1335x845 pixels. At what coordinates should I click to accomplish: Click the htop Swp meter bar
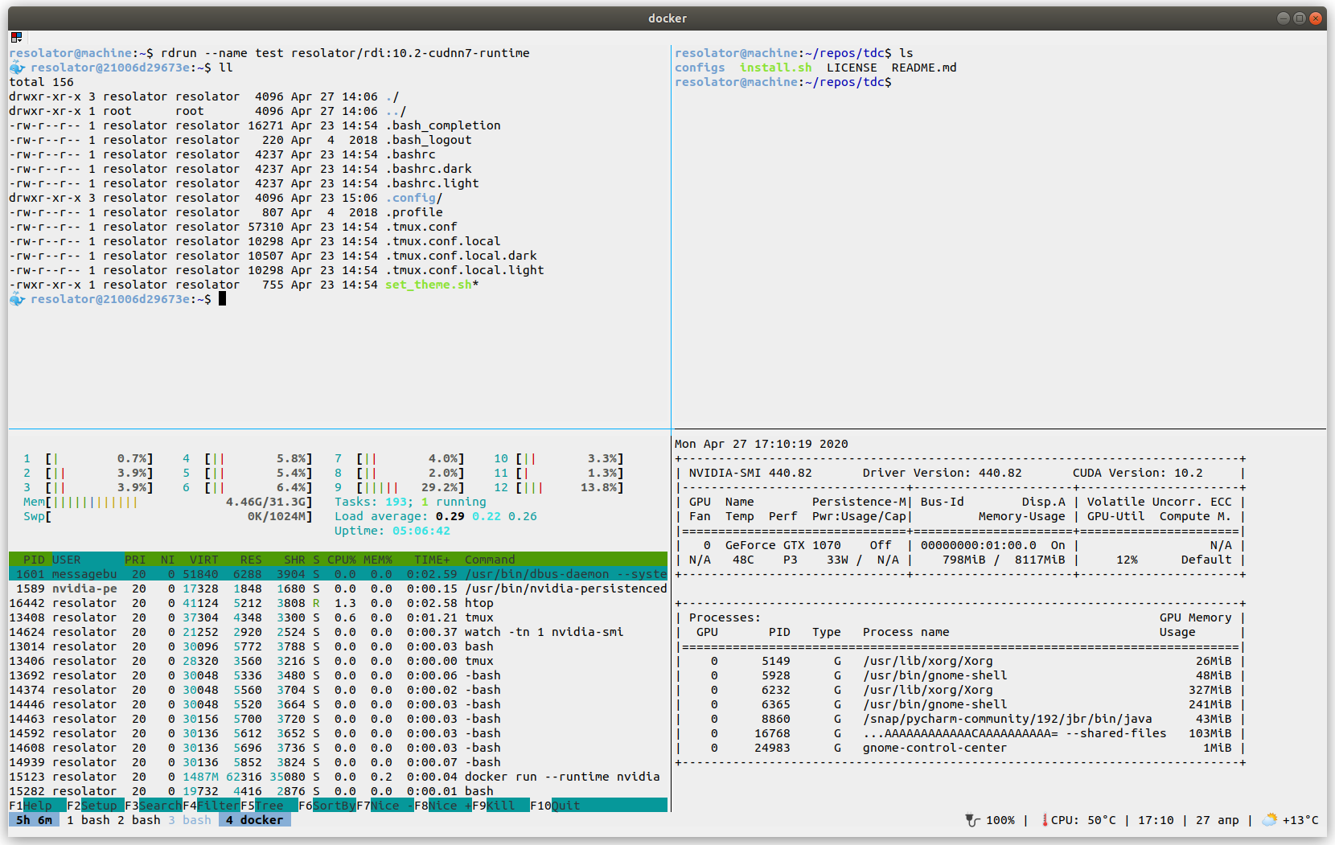[168, 516]
